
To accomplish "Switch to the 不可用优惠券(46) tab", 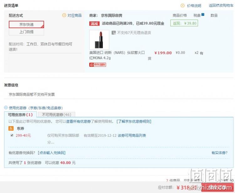I will (x=56, y=115).
